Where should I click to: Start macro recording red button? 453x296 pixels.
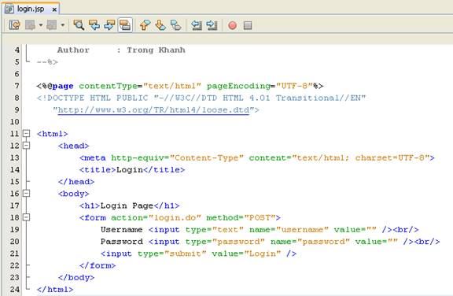click(x=232, y=25)
